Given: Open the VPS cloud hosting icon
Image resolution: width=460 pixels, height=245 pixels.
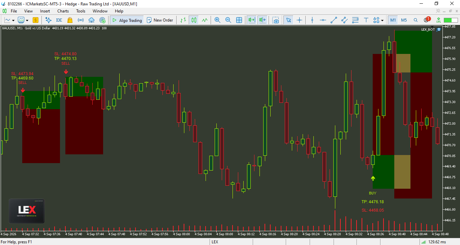Looking at the screenshot, I should coord(91,20).
